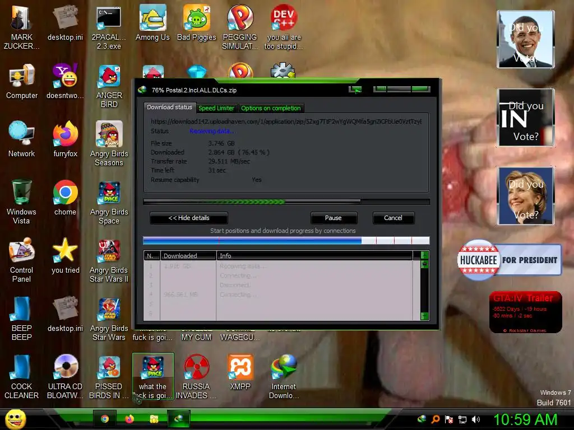Open the file explorer taskbar button

(x=154, y=419)
